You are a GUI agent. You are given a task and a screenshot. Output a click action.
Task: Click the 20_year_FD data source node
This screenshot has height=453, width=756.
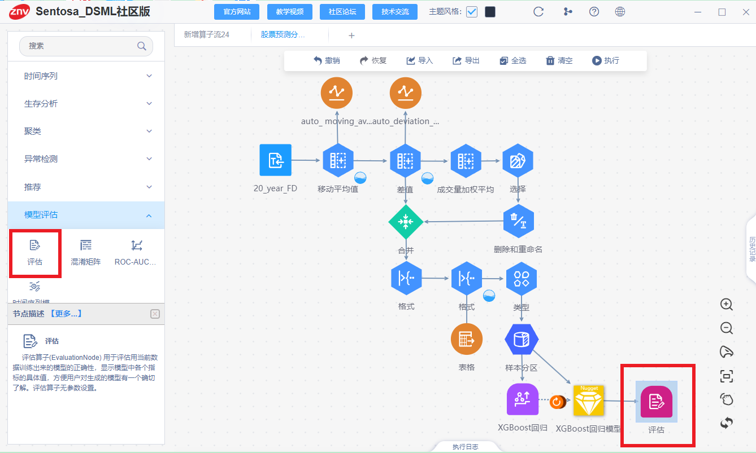point(276,160)
